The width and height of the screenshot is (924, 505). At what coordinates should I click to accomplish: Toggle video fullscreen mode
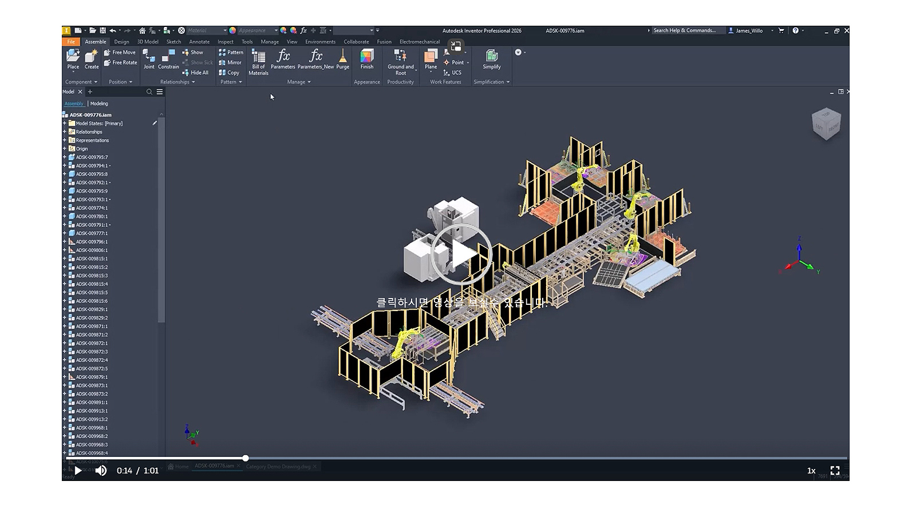click(835, 471)
